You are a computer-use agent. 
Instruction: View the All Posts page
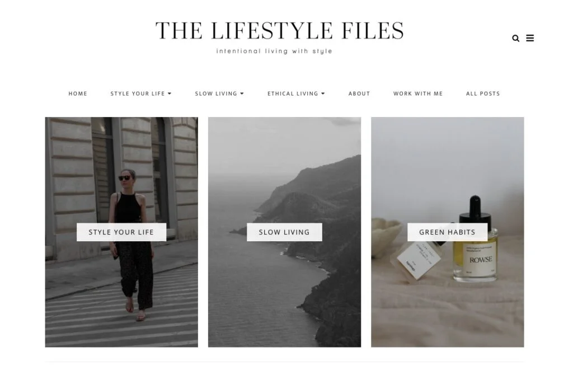[483, 93]
